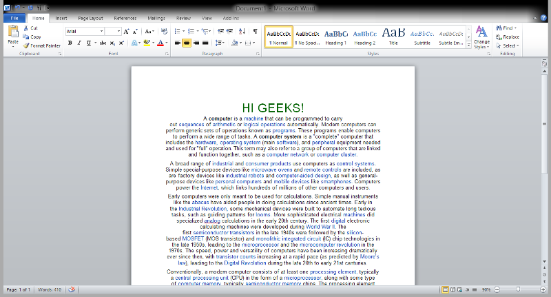Justify paragraph text
The width and height of the screenshot is (551, 297).
206,43
